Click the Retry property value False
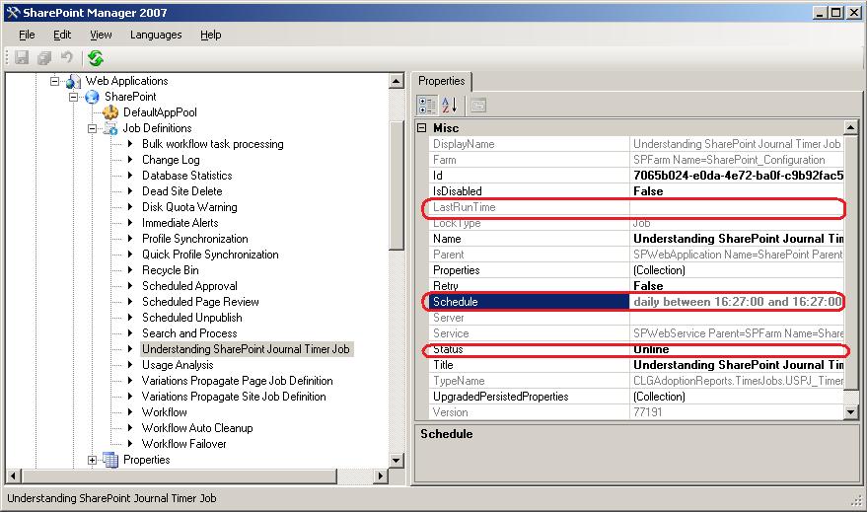867x512 pixels. pyautogui.click(x=737, y=286)
